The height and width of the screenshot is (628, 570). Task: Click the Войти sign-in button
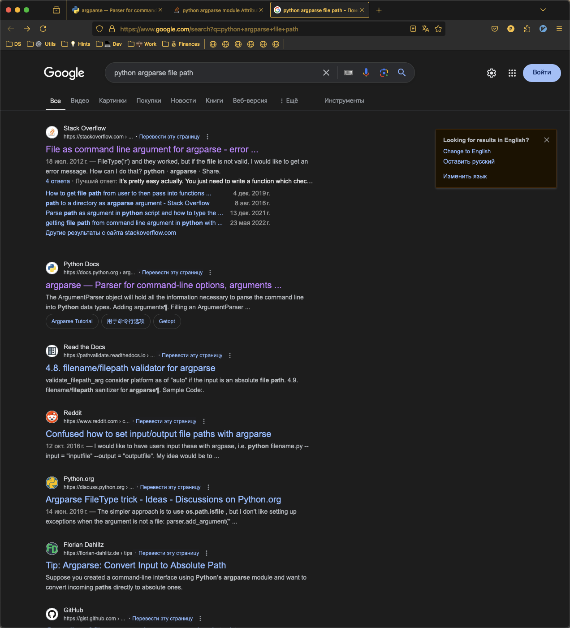542,73
